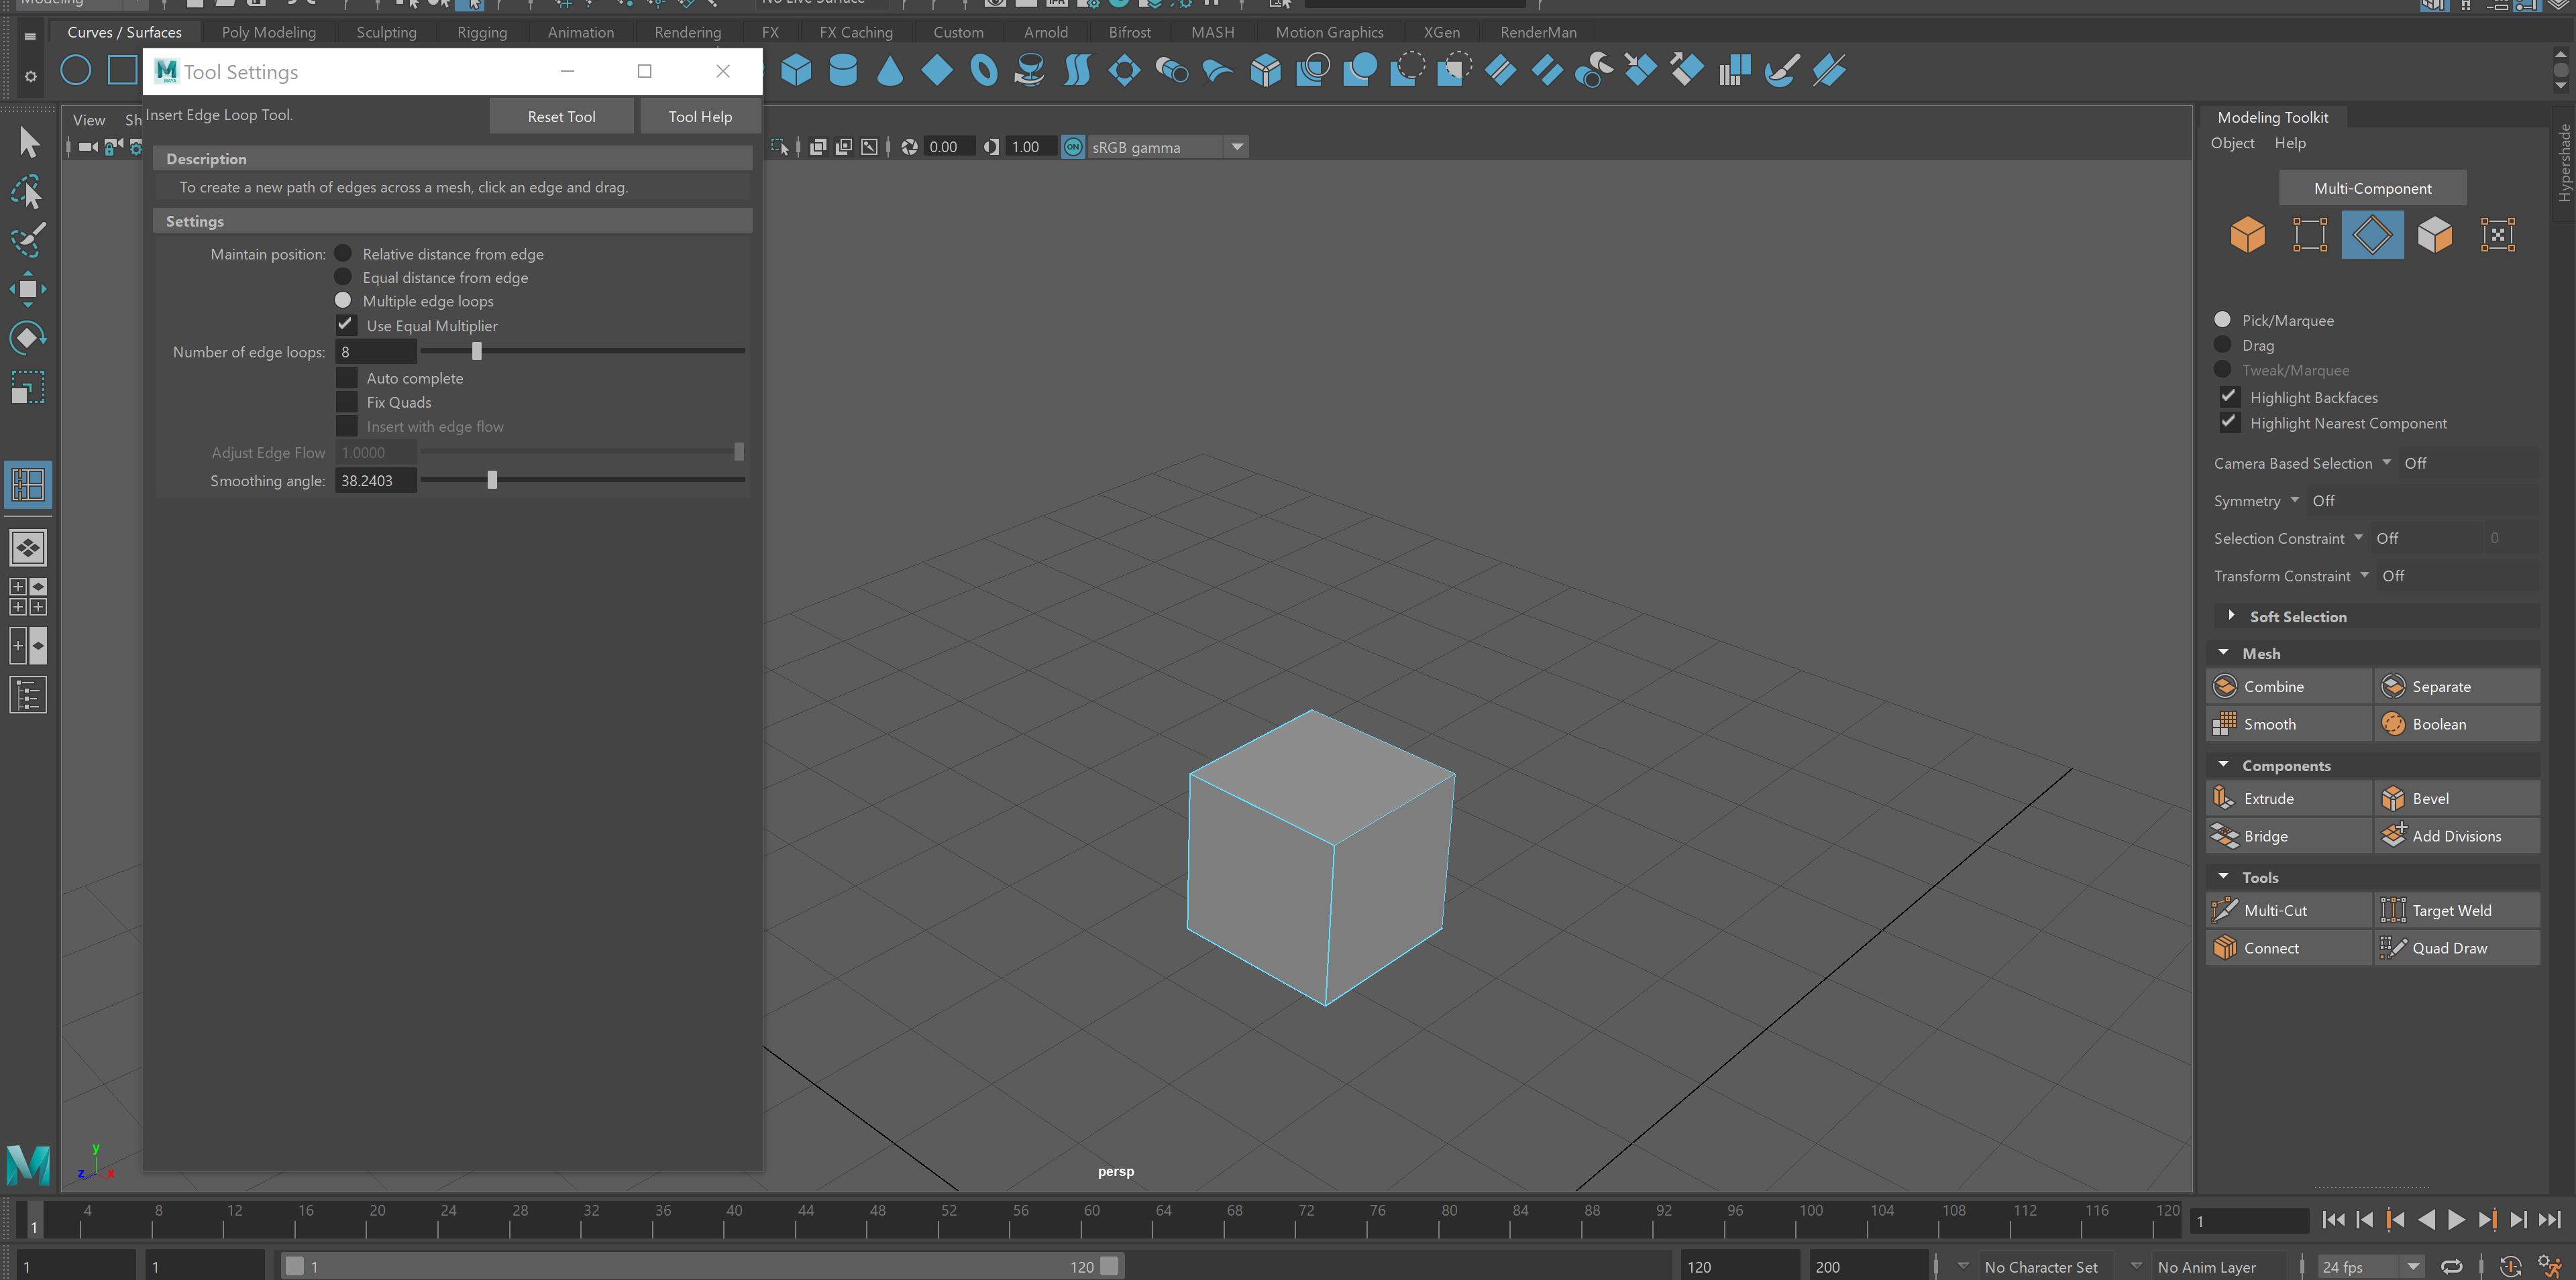The height and width of the screenshot is (1280, 2576).
Task: Expand the Soft Selection section
Action: click(x=2231, y=616)
